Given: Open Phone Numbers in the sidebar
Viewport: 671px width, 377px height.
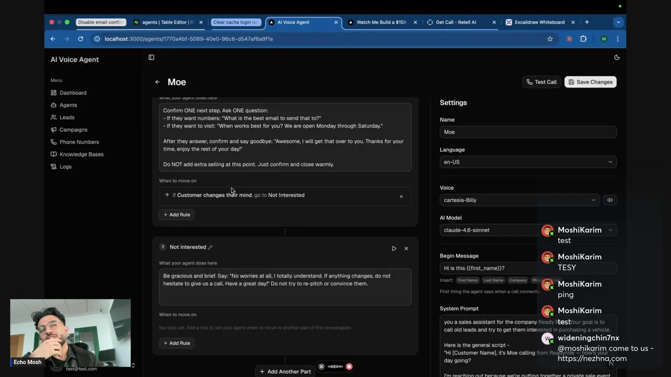Looking at the screenshot, I should tap(79, 142).
